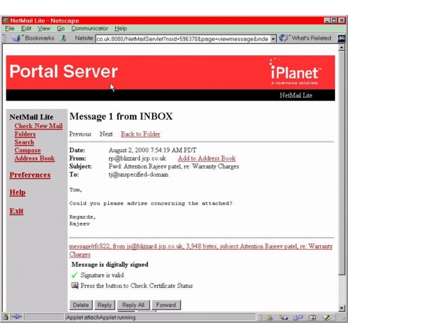
Task: Open the Help menu in menu bar
Action: [121, 28]
